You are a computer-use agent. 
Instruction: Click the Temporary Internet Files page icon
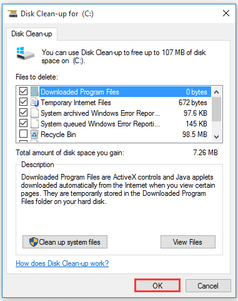(x=34, y=102)
